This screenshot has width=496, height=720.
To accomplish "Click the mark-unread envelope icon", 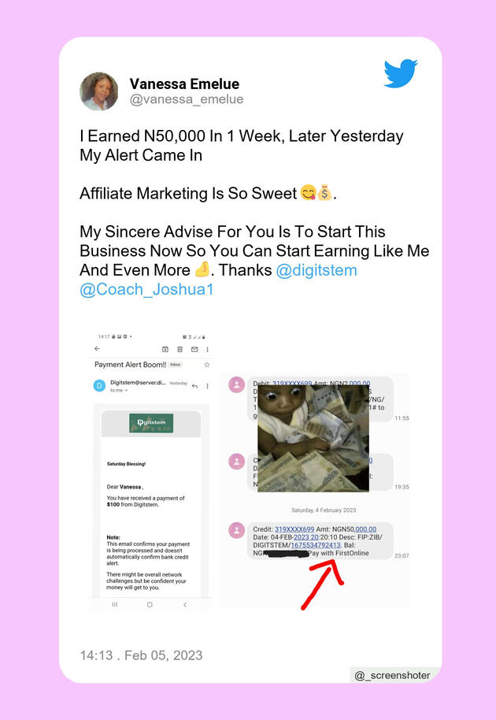I will coord(194,350).
